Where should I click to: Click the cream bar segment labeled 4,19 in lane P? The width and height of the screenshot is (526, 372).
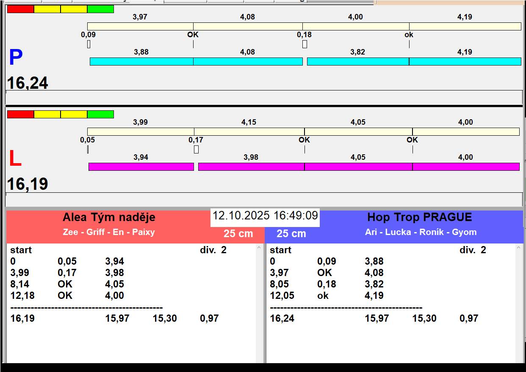[465, 27]
